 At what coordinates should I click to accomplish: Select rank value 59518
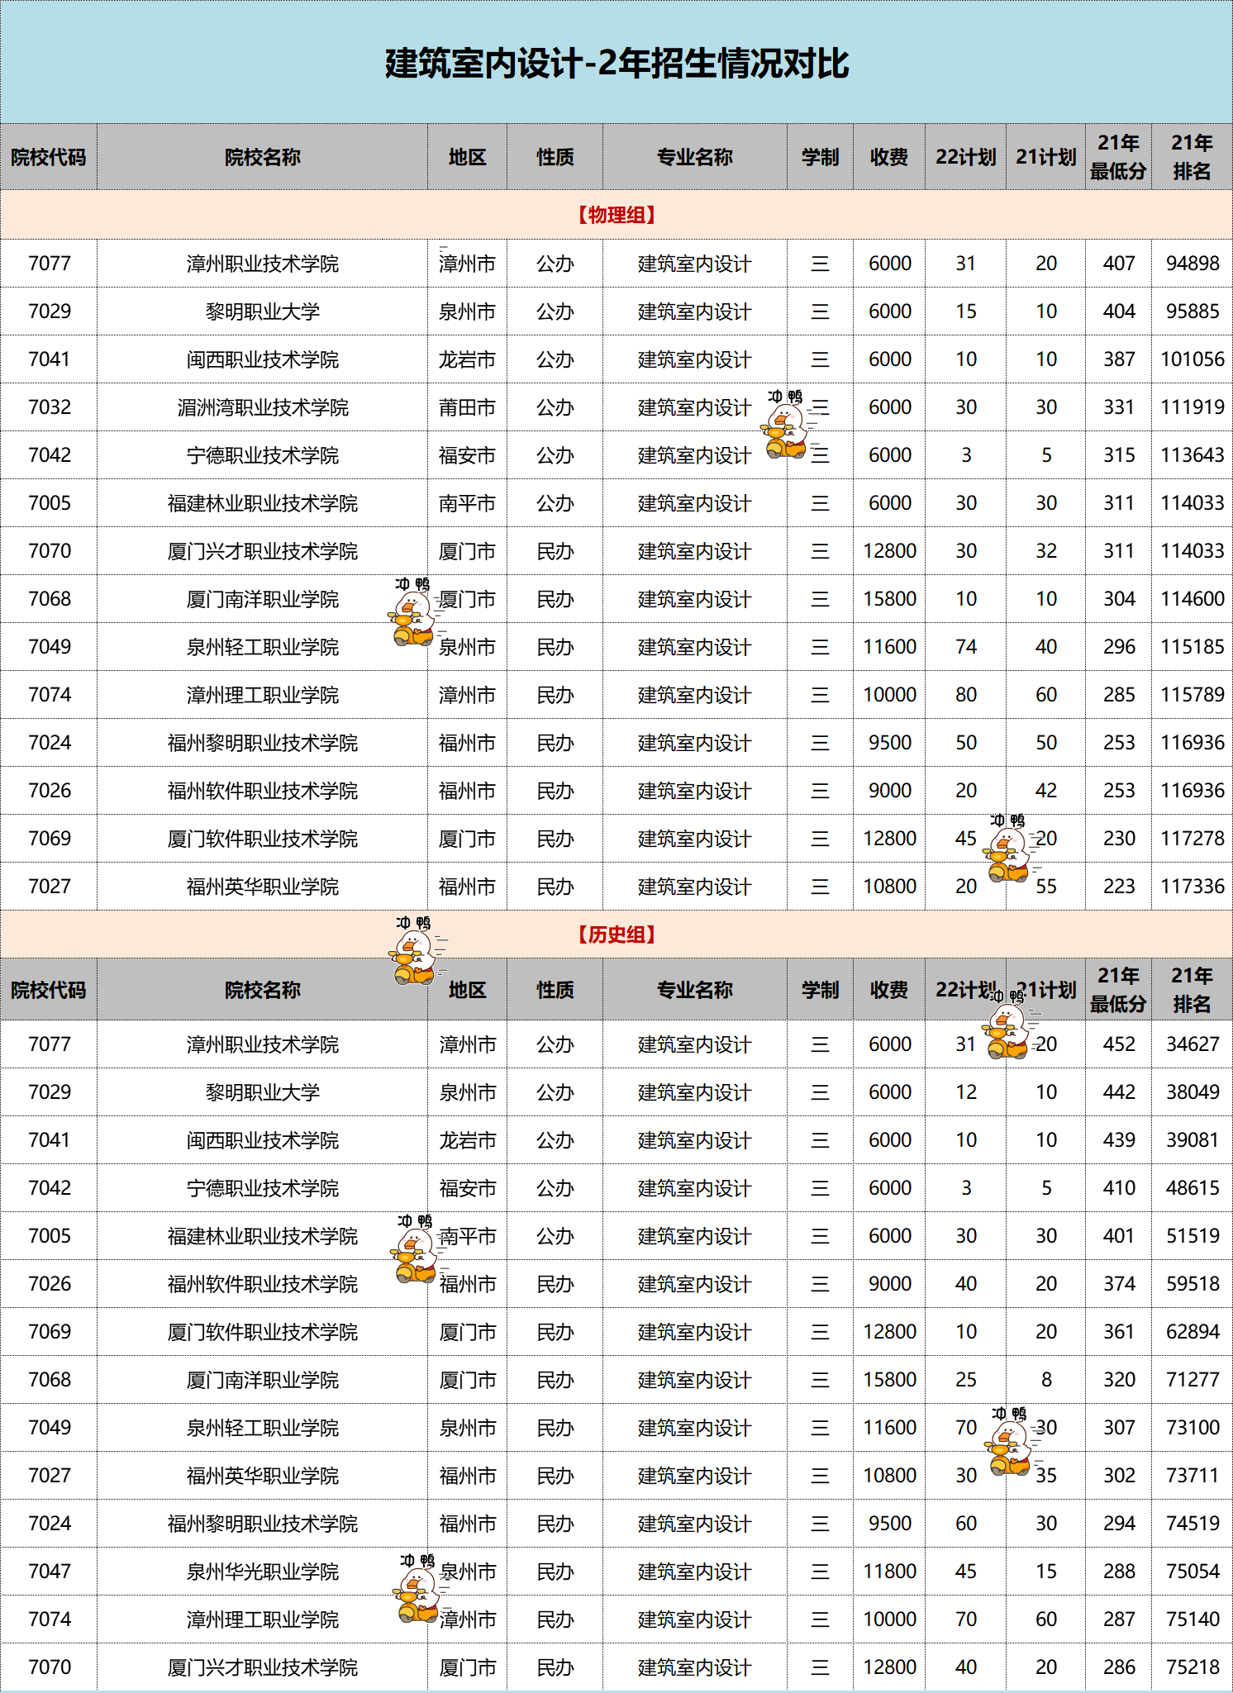(1193, 1284)
